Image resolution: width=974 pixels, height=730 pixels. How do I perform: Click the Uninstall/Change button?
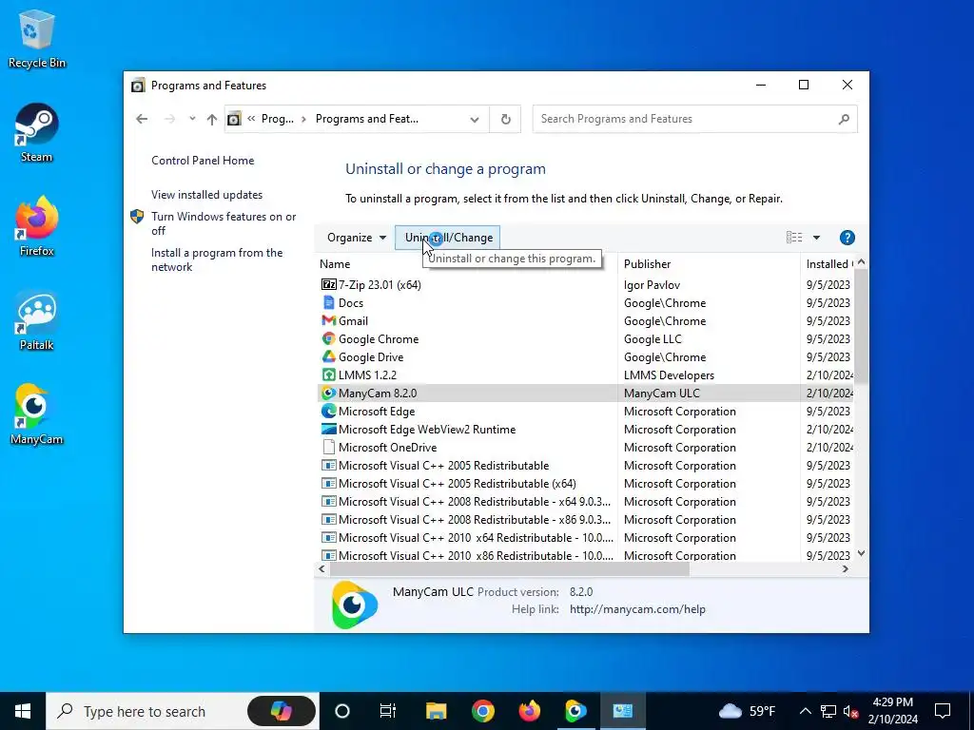coord(448,237)
